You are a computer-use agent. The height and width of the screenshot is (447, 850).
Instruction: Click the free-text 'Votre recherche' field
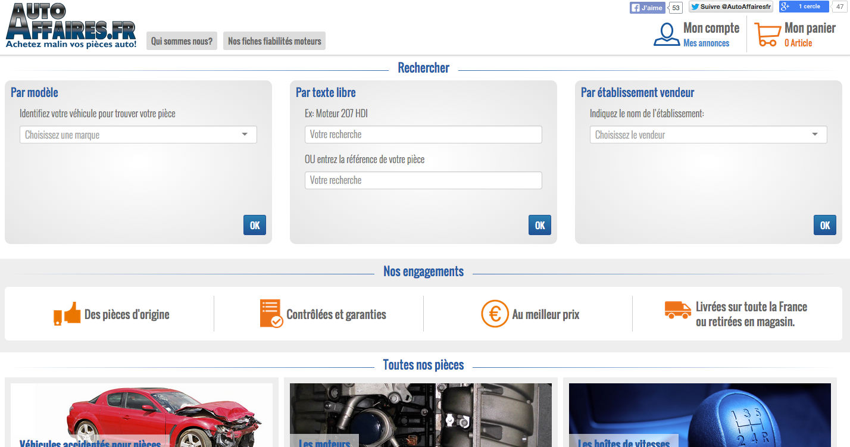423,135
